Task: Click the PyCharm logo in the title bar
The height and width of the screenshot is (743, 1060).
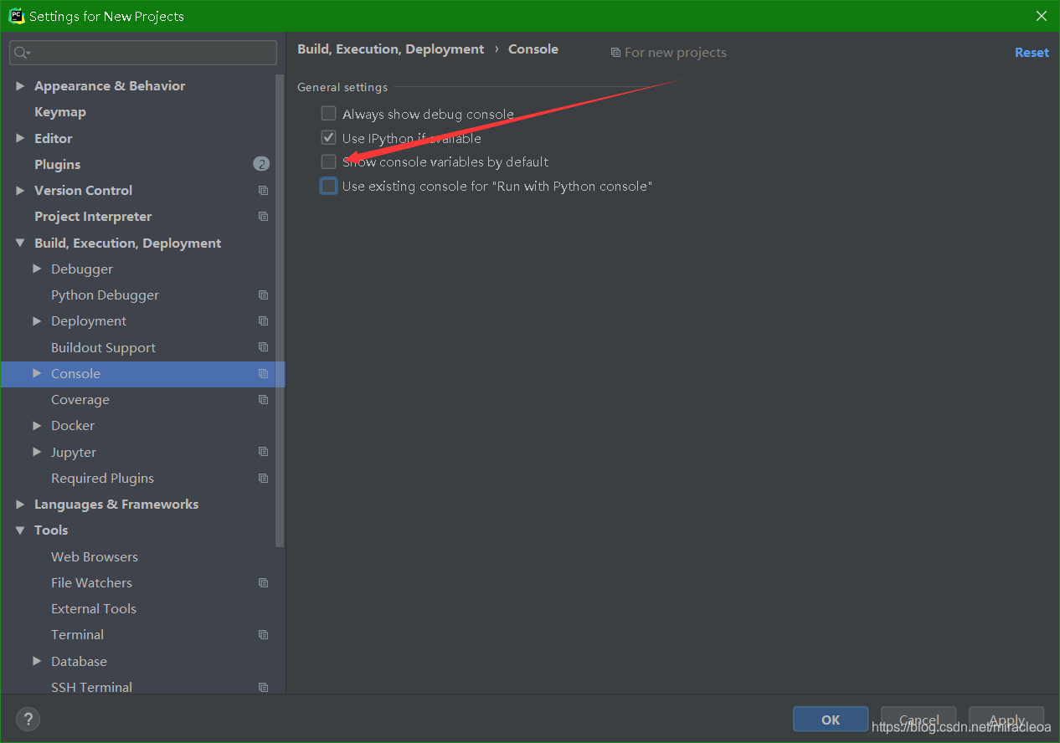Action: [17, 15]
